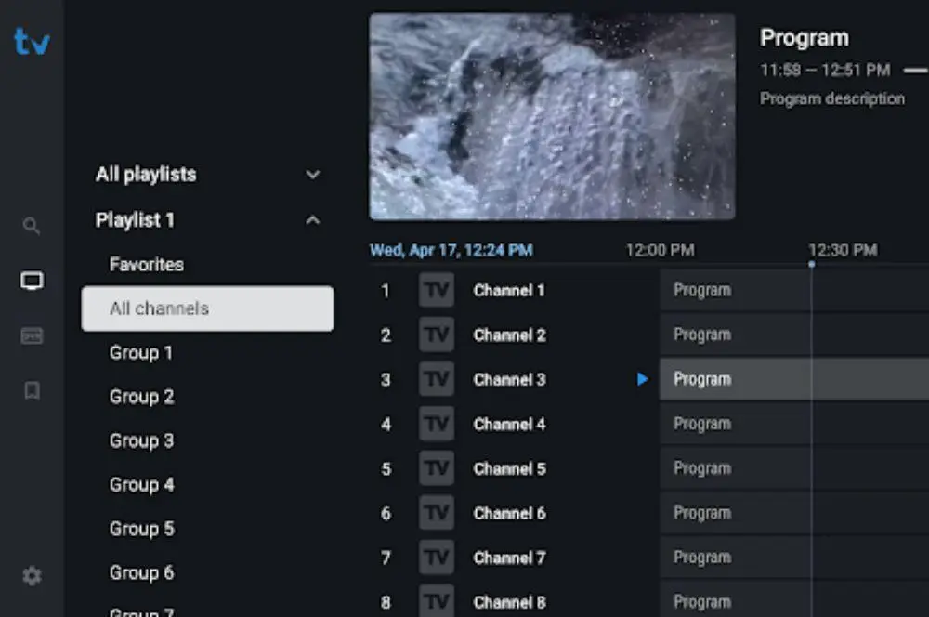Open Channel 8 Program block in guide
929x617 pixels.
[x=794, y=599]
